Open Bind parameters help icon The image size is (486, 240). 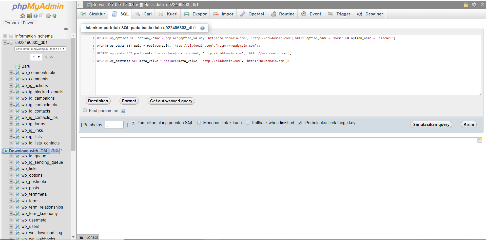[123, 111]
